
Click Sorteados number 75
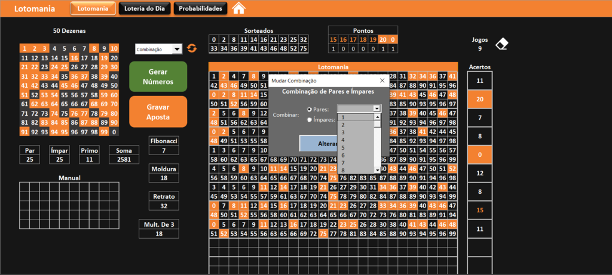point(303,49)
